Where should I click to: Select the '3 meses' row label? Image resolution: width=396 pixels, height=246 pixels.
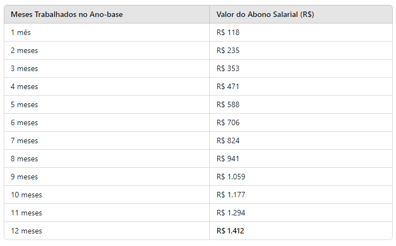[25, 68]
